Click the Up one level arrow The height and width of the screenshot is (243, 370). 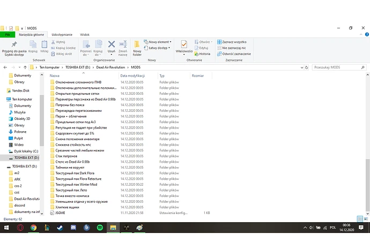click(x=25, y=67)
